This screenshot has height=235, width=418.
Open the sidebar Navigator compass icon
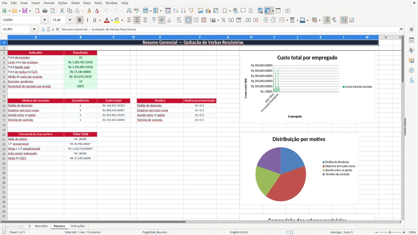coord(411,70)
